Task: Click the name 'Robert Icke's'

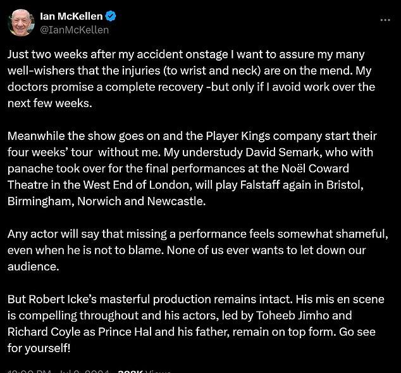Action: pyautogui.click(x=63, y=299)
